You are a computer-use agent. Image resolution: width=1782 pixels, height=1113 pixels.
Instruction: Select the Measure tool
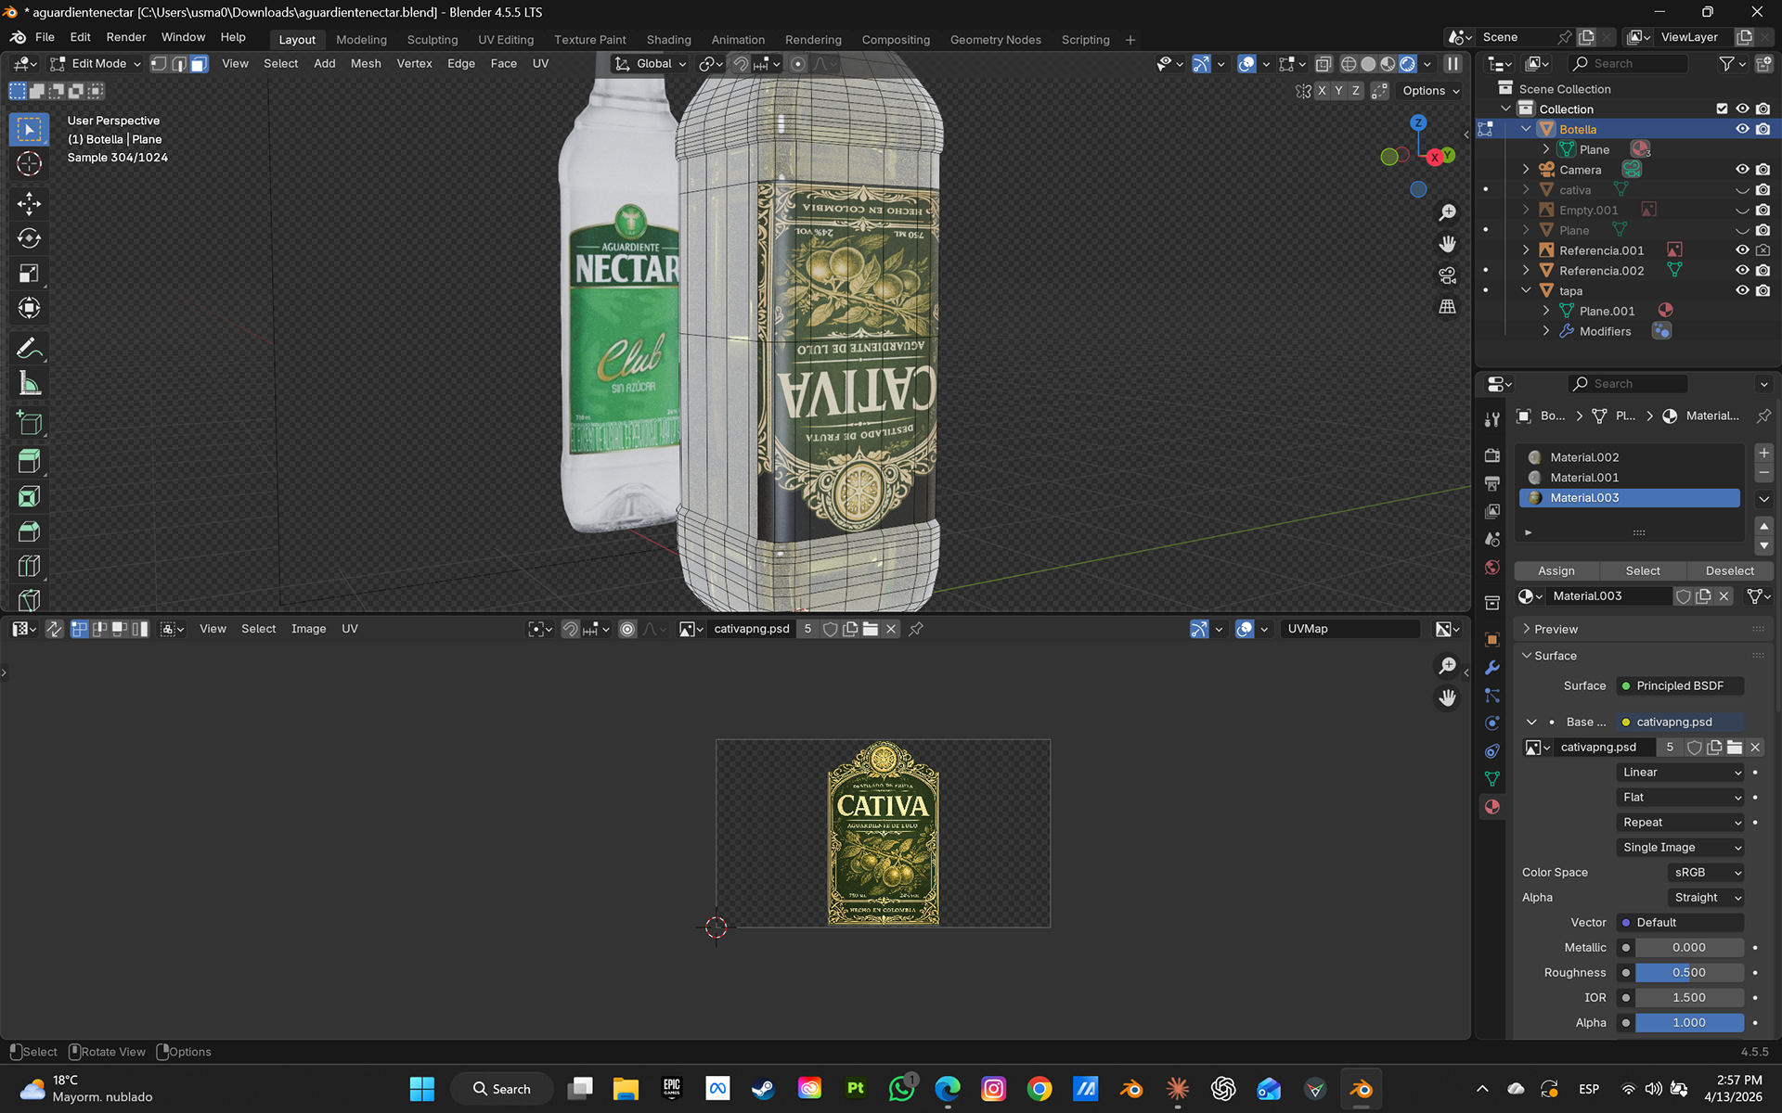tap(29, 384)
